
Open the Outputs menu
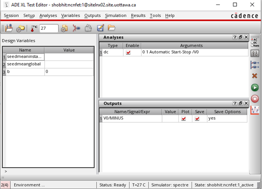click(92, 16)
